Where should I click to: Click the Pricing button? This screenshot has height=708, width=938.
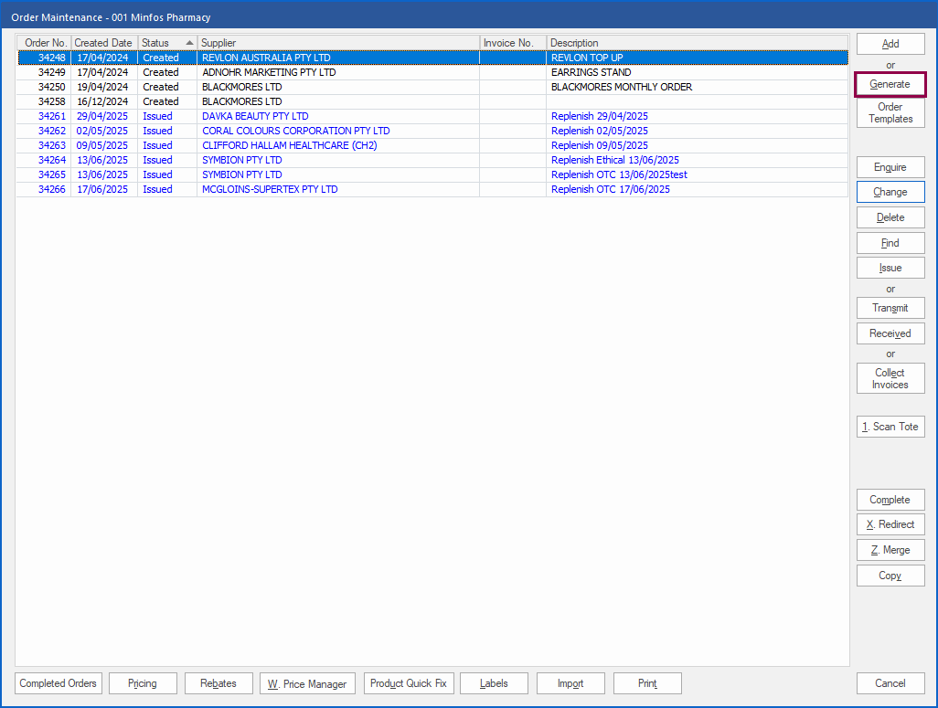click(x=143, y=683)
